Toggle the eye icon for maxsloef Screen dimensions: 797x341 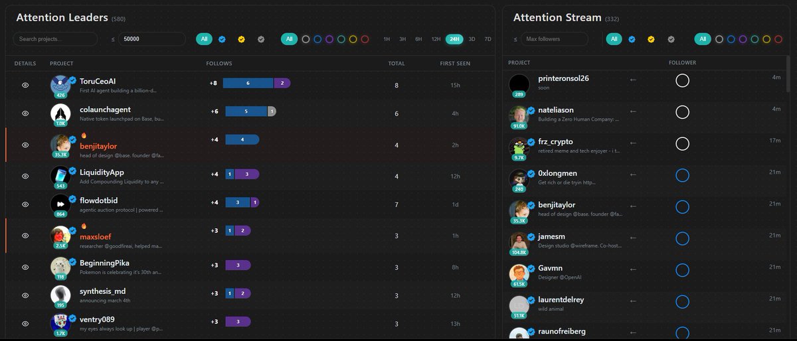click(x=25, y=236)
